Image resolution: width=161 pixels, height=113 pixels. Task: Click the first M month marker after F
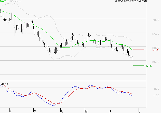pos(35,111)
